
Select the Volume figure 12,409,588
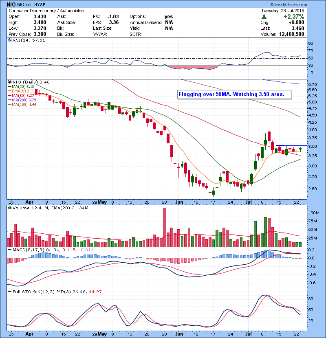(x=292, y=34)
